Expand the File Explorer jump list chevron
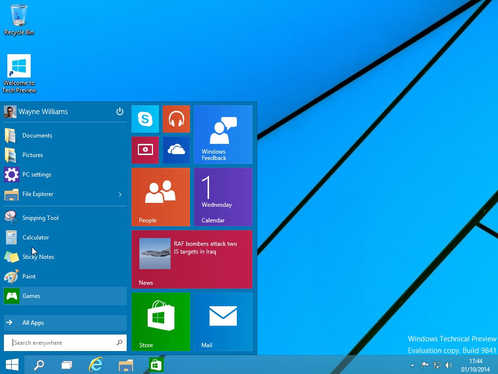The height and width of the screenshot is (374, 498). point(120,194)
